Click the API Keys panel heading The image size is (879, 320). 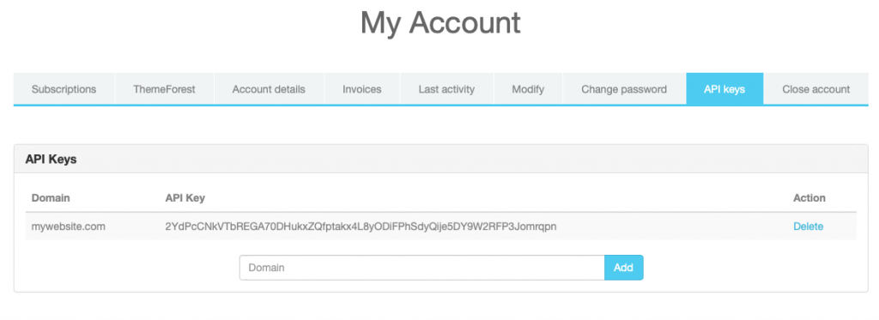click(x=51, y=160)
